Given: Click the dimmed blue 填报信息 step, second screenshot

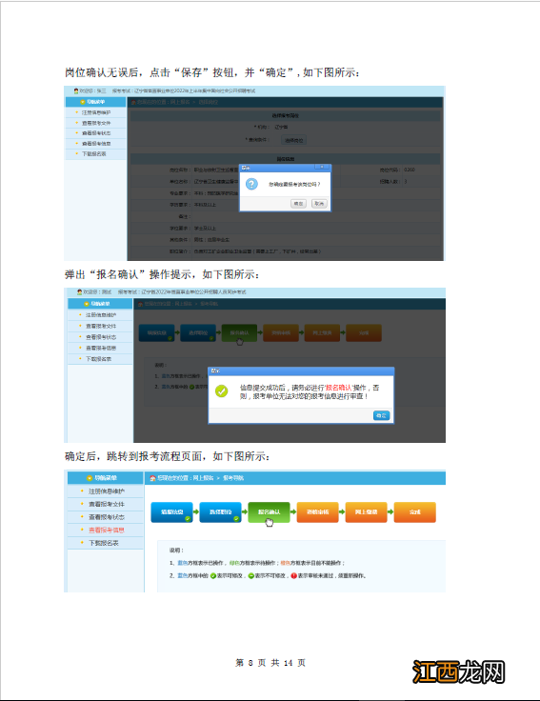Looking at the screenshot, I should 156,333.
